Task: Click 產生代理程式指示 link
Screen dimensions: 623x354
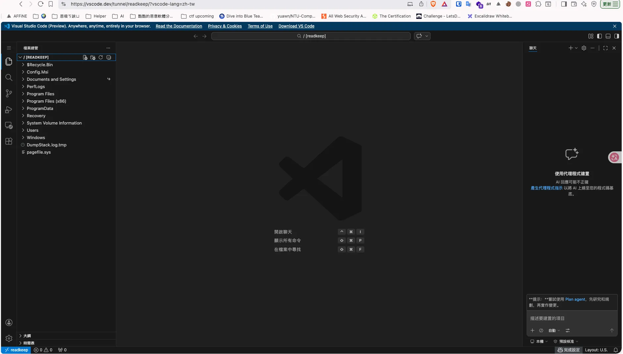Action: point(546,188)
